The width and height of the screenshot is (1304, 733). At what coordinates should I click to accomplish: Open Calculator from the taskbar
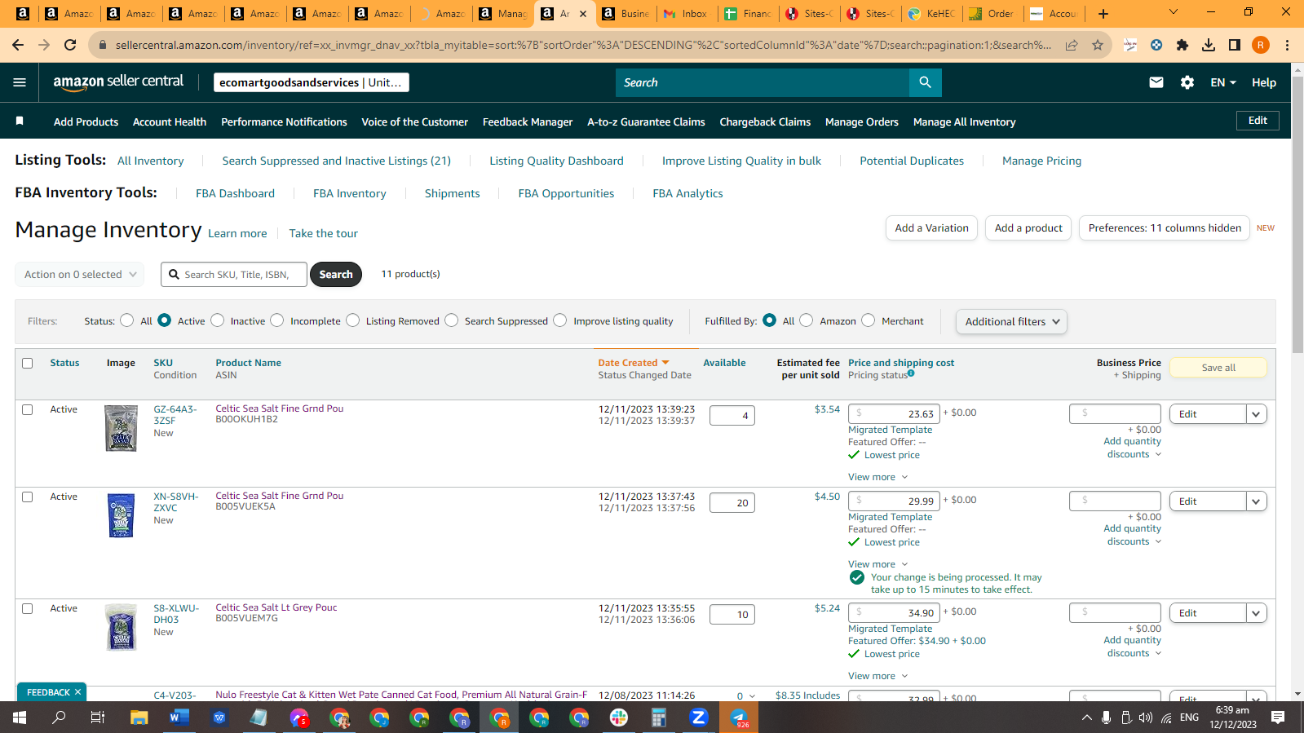pyautogui.click(x=659, y=718)
